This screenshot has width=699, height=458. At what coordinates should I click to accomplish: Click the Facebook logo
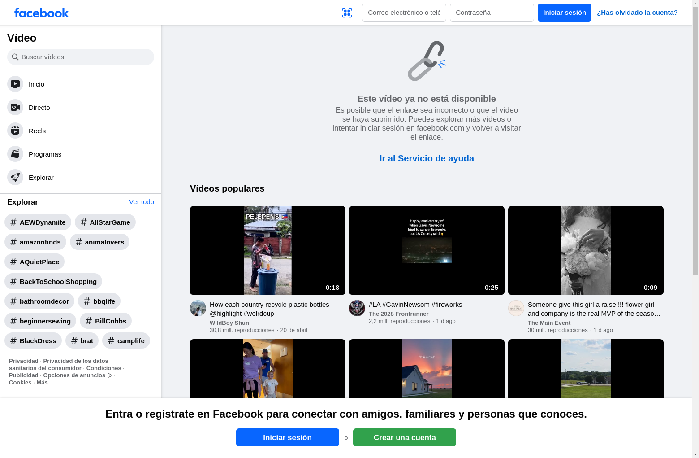[x=42, y=13]
